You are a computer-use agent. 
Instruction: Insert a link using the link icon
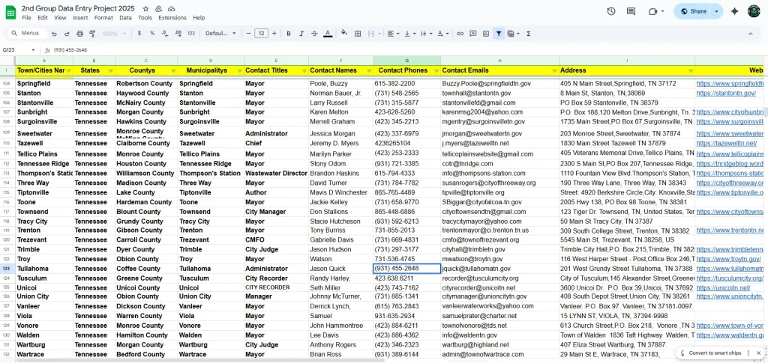460,34
